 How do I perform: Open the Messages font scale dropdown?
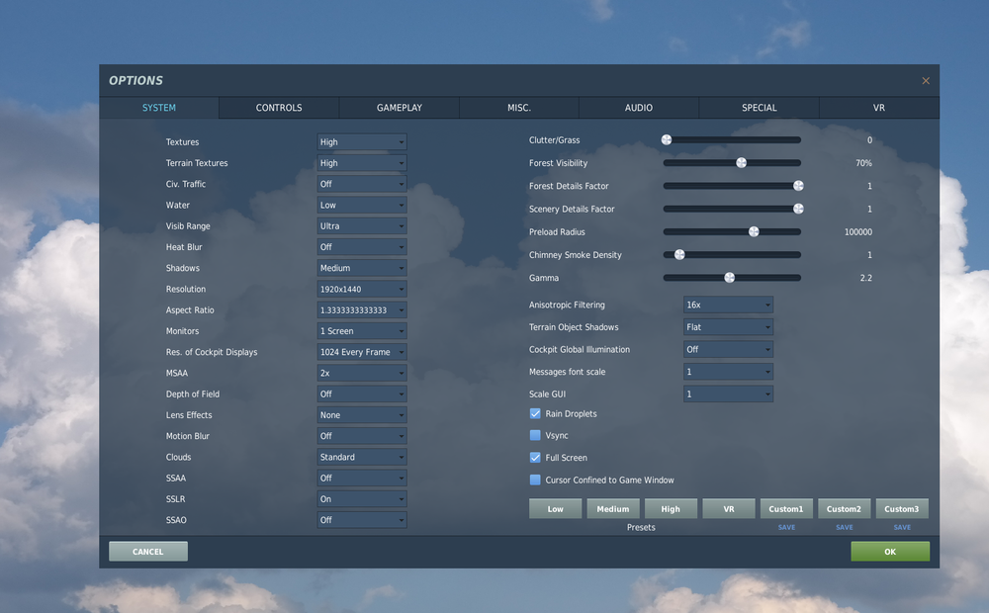(728, 372)
